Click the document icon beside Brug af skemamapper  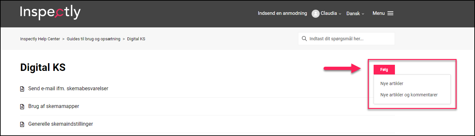point(22,106)
